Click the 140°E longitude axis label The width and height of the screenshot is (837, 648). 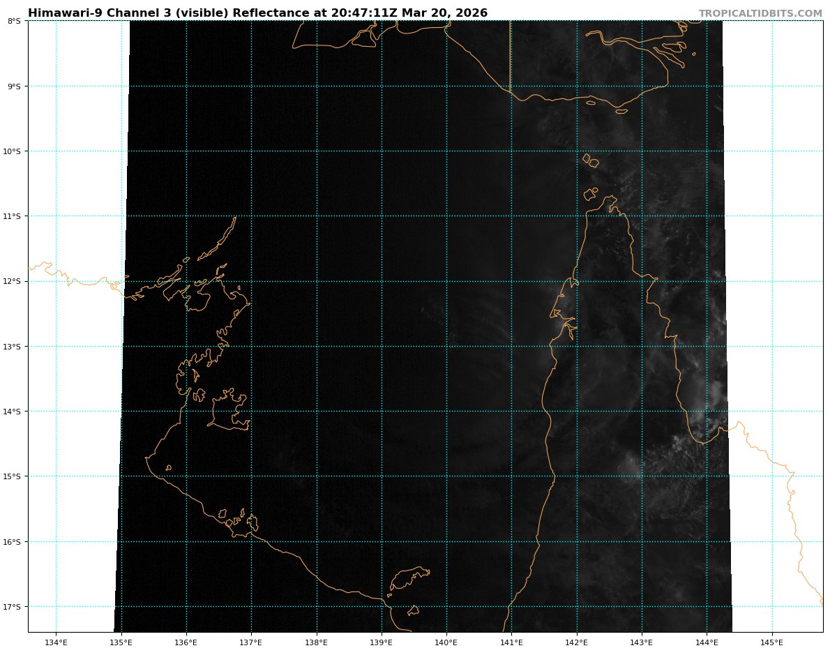point(446,642)
